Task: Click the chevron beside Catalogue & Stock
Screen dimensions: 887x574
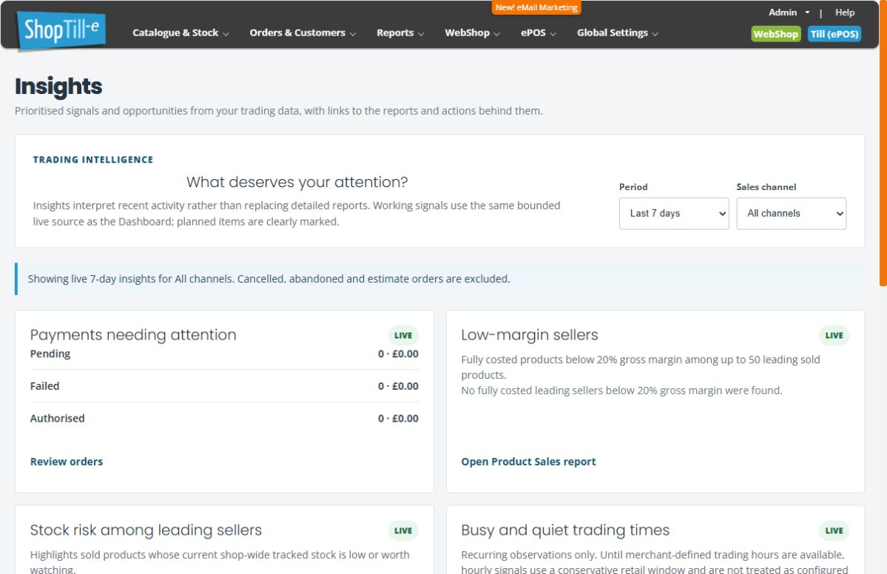Action: [x=226, y=34]
